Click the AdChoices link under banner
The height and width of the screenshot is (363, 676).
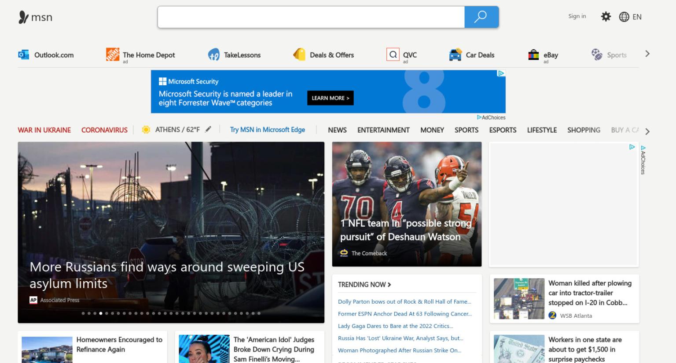point(491,117)
